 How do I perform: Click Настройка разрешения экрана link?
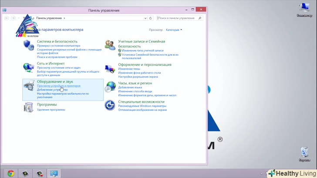138,77
